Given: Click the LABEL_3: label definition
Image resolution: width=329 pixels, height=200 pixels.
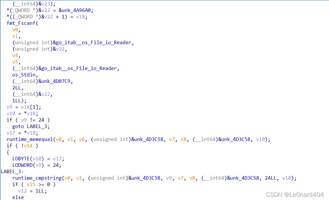Looking at the screenshot, I should [12, 172].
